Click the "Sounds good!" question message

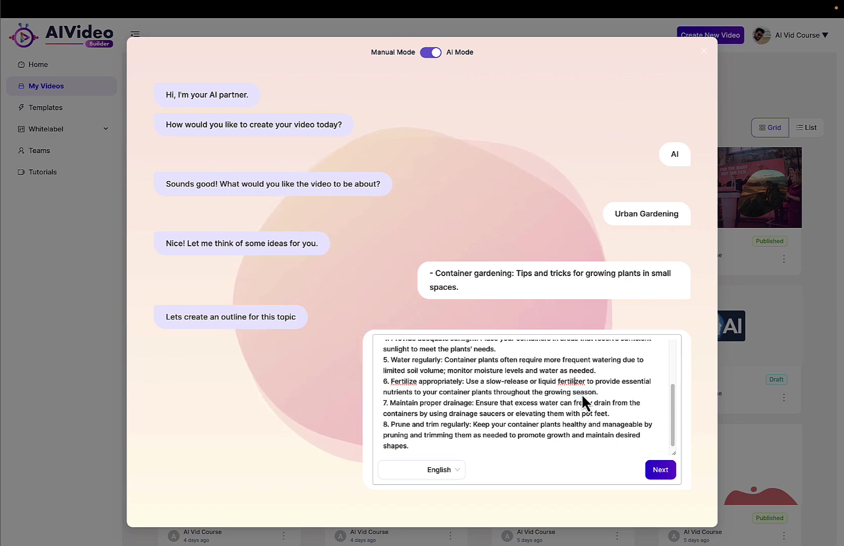tap(273, 184)
